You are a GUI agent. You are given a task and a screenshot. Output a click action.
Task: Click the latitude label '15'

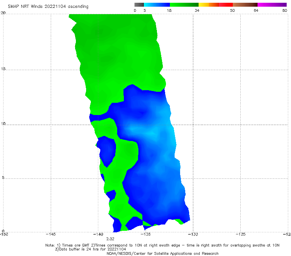point(3,69)
